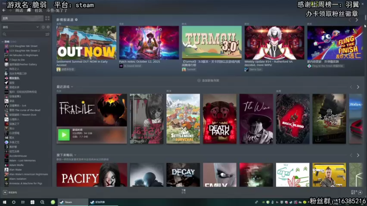Open In Sound Mind patch notes news
This screenshot has height=206, width=367.
pos(149,43)
